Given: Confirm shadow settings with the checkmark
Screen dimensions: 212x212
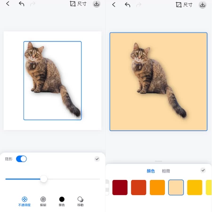Looking at the screenshot, I should [x=97, y=159].
